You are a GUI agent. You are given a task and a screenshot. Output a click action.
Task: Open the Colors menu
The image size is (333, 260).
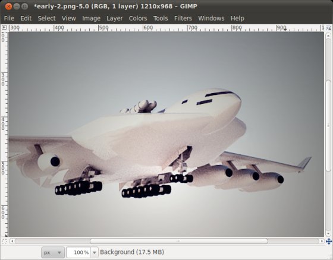click(x=138, y=18)
